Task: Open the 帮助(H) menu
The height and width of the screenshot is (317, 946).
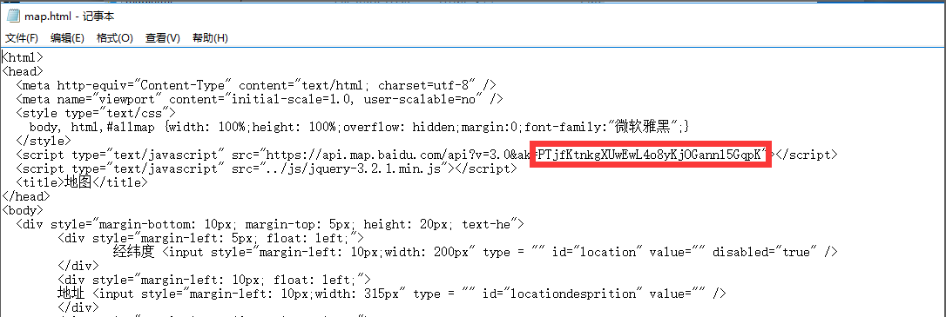Action: point(210,38)
